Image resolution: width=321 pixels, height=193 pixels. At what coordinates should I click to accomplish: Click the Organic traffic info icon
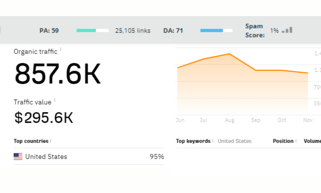(61, 49)
